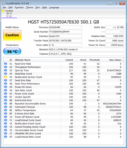Click the Raw Values column header
Screen dimensions: 127x148
coord(111,60)
